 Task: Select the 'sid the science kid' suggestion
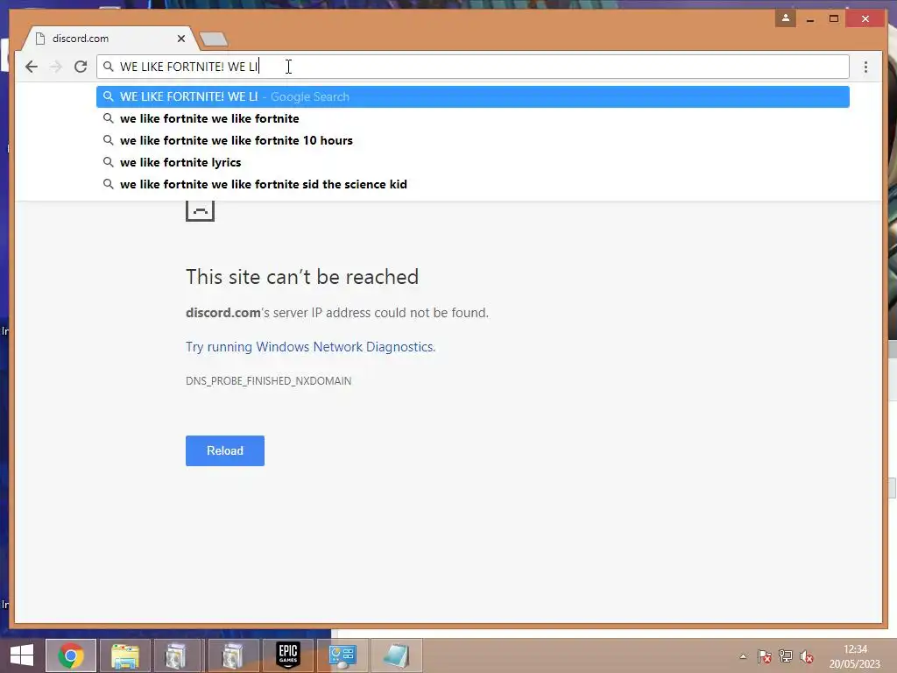(472, 184)
